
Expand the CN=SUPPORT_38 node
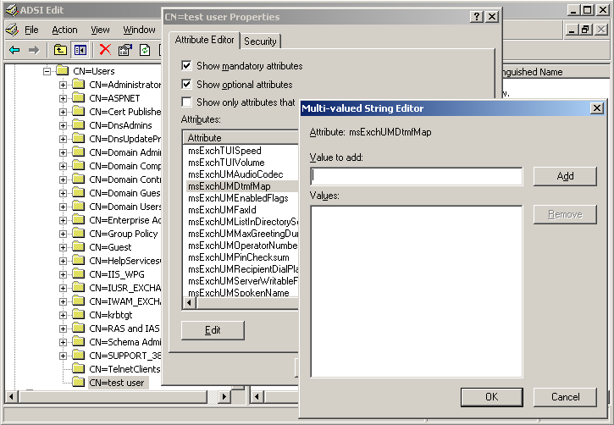tap(63, 356)
